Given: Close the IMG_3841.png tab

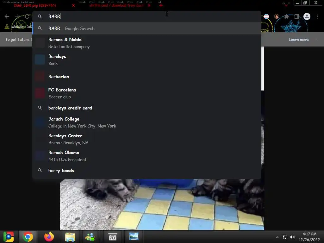Looking at the screenshot, I should click(73, 5).
